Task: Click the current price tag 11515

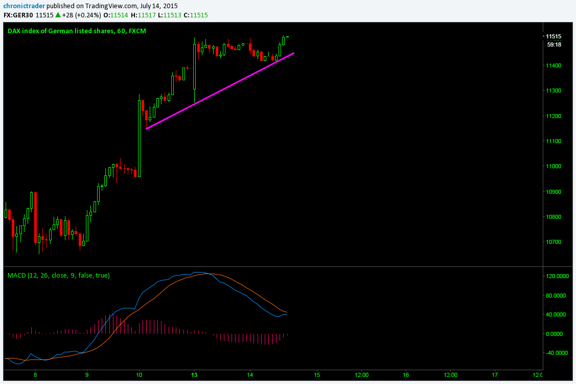Action: (553, 36)
